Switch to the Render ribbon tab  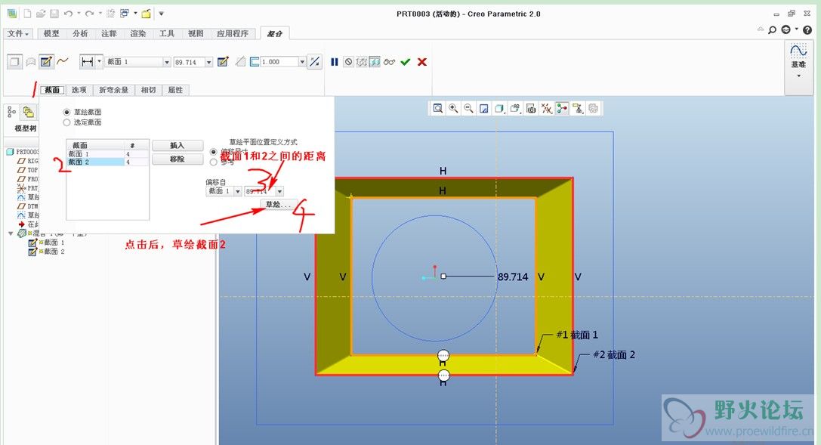(x=138, y=33)
